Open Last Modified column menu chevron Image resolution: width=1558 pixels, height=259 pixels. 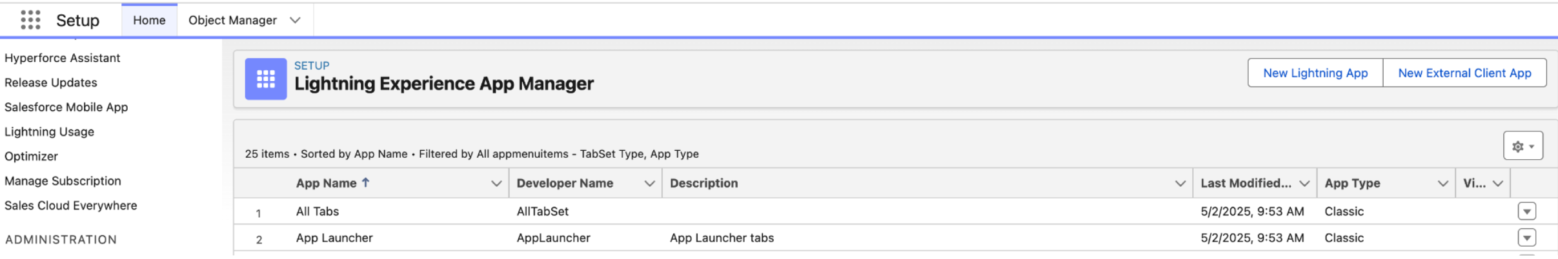click(x=1304, y=184)
